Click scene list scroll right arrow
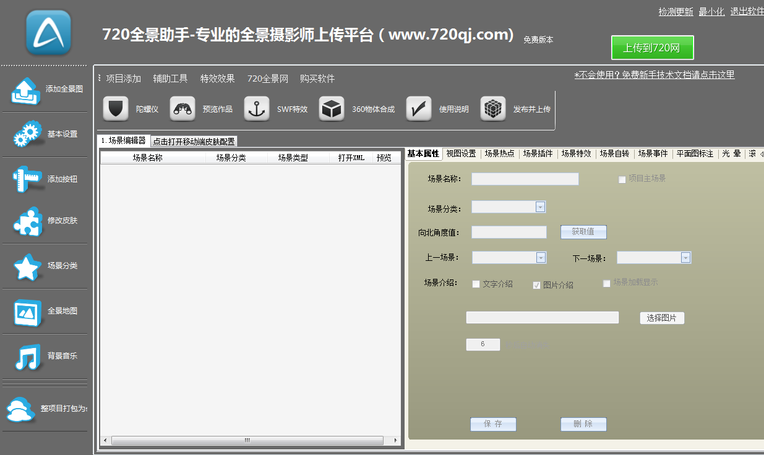Viewport: 764px width, 455px height. click(397, 440)
